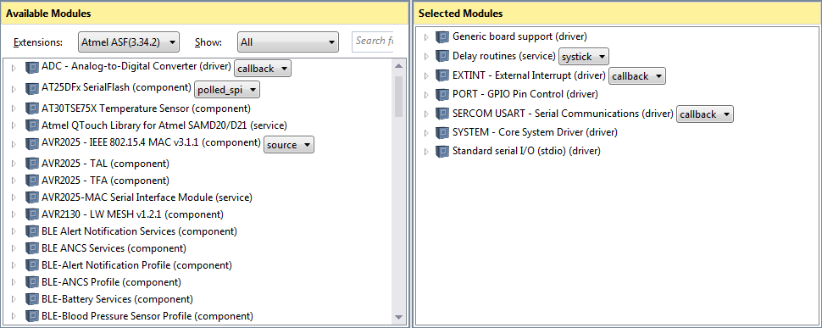
Task: Select AVR2130 - LW MESH v1.2.1 component
Action: click(133, 214)
